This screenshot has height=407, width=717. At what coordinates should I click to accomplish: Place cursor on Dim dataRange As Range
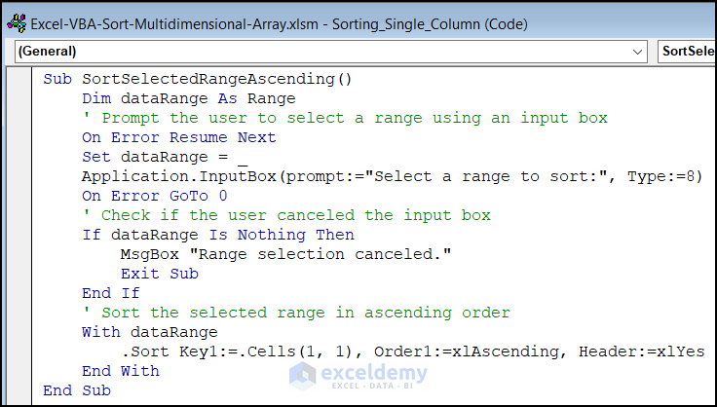coord(188,98)
